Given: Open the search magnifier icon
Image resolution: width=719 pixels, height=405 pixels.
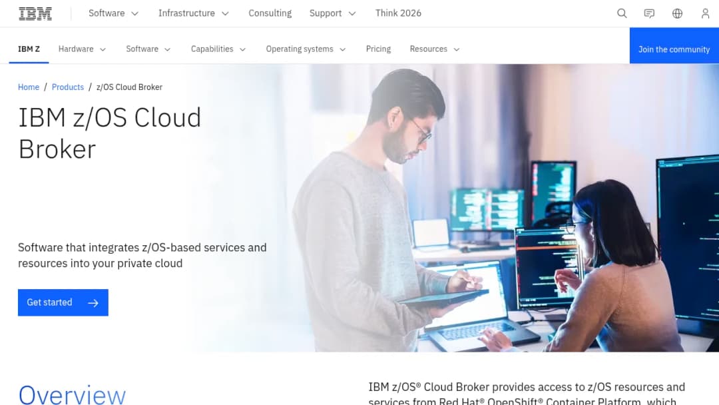Looking at the screenshot, I should click(x=622, y=13).
